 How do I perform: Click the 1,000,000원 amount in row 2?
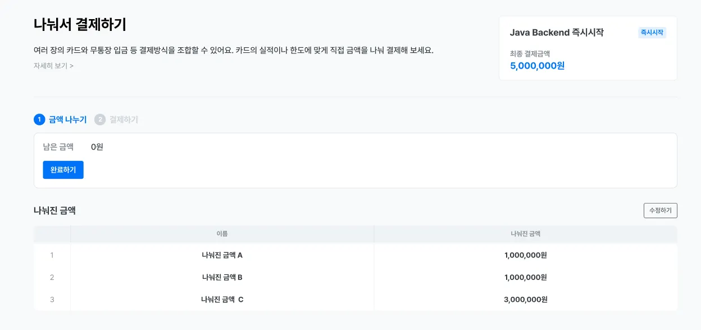pyautogui.click(x=525, y=277)
